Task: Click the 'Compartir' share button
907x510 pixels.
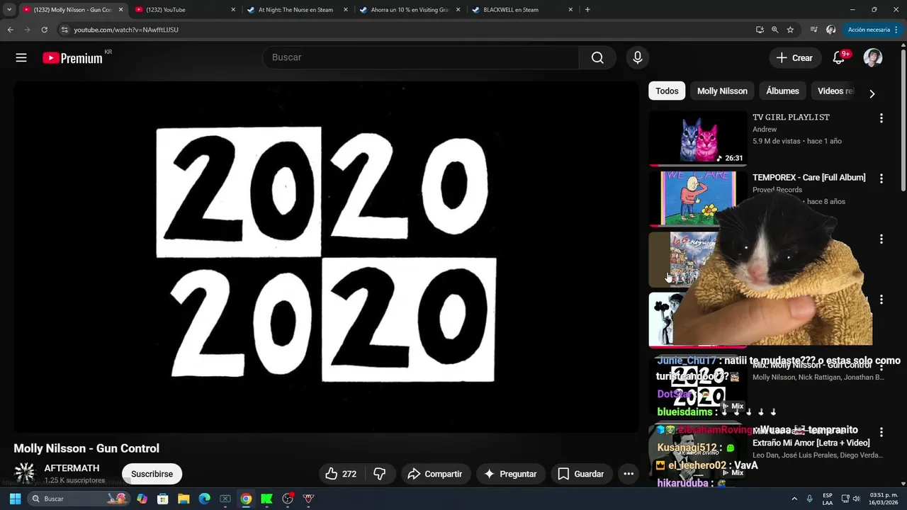Action: (x=435, y=474)
